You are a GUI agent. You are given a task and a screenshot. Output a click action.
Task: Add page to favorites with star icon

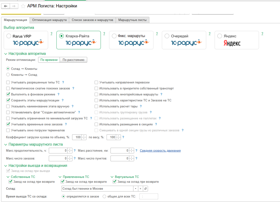23,6
